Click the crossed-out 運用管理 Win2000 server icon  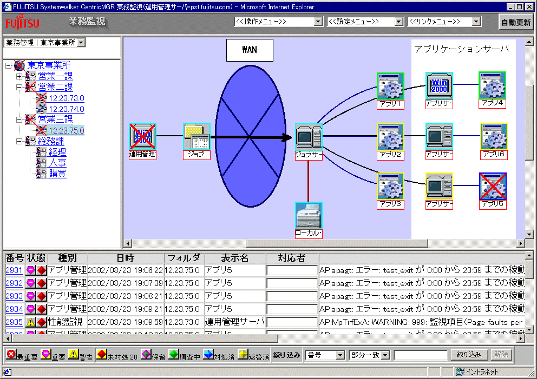[x=142, y=137]
